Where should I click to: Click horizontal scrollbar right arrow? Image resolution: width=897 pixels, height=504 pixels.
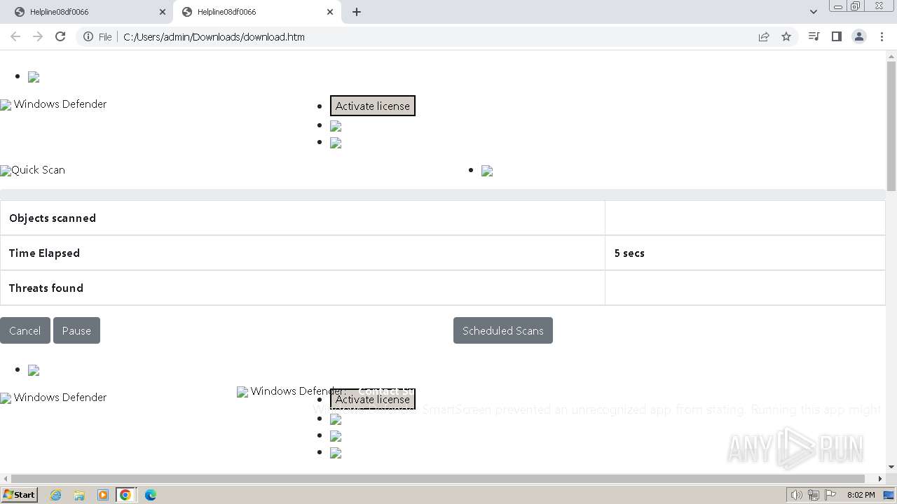pyautogui.click(x=880, y=479)
